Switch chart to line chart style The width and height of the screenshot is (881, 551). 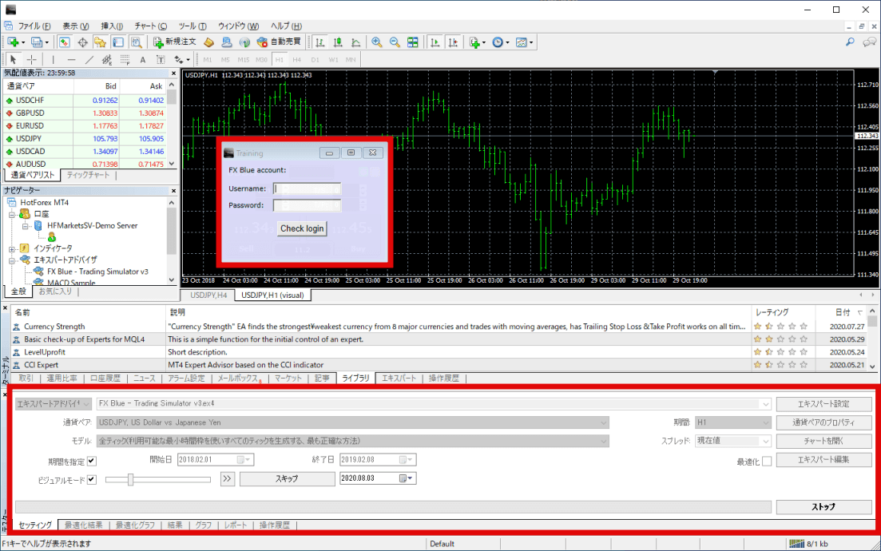(355, 42)
